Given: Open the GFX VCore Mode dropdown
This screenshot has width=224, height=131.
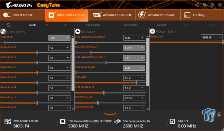Looking at the screenshot, I should [134, 68].
